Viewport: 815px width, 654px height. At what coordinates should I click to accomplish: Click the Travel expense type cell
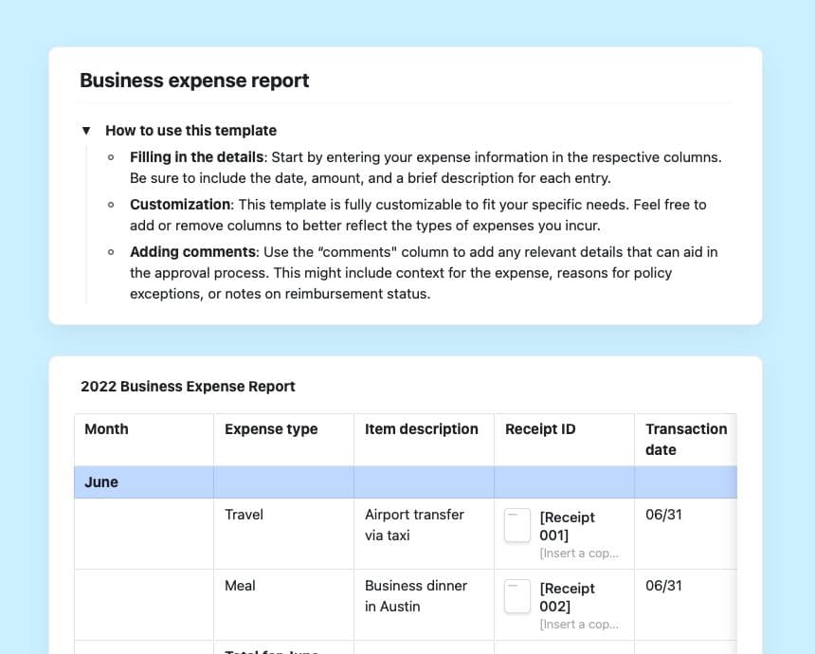coord(244,515)
